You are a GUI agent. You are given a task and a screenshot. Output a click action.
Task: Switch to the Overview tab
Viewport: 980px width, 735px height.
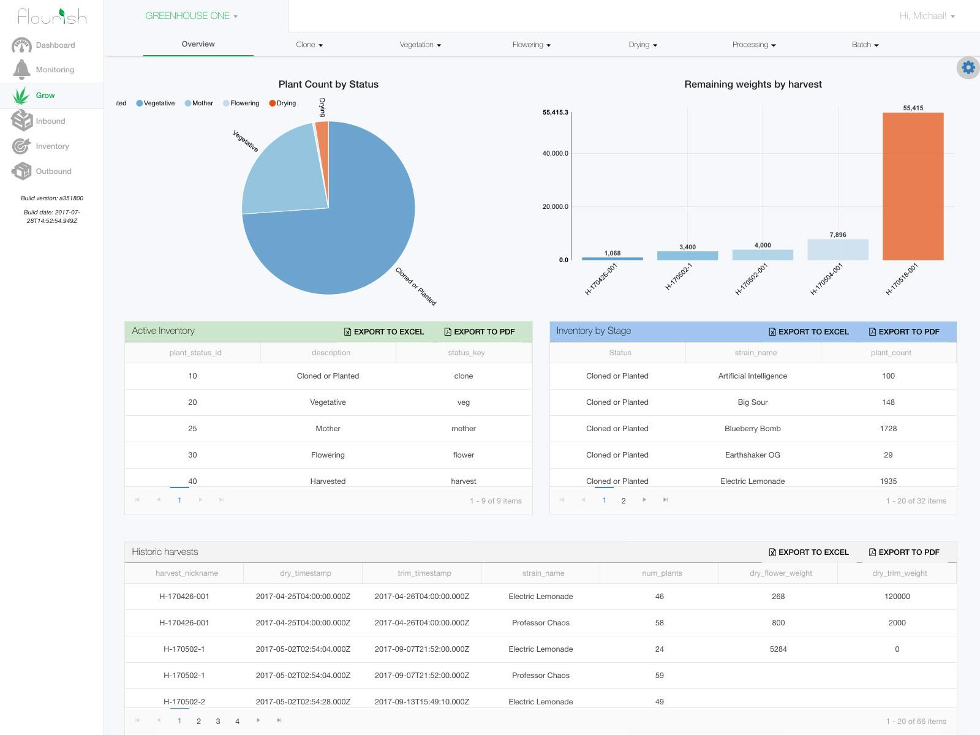[197, 43]
